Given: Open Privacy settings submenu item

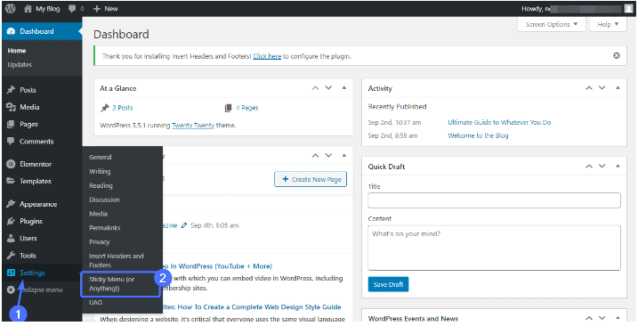Looking at the screenshot, I should coord(100,242).
